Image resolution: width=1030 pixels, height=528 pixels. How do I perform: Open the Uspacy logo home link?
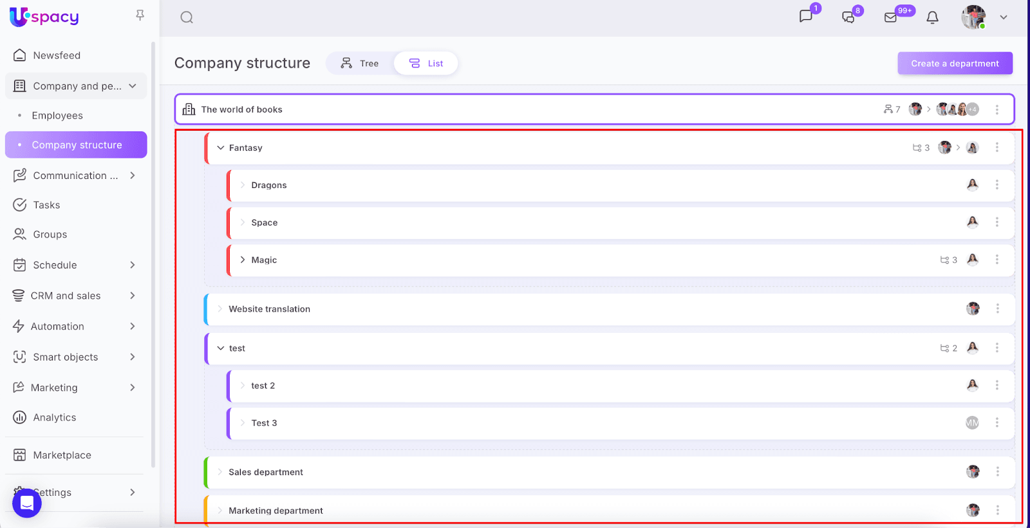click(x=44, y=17)
